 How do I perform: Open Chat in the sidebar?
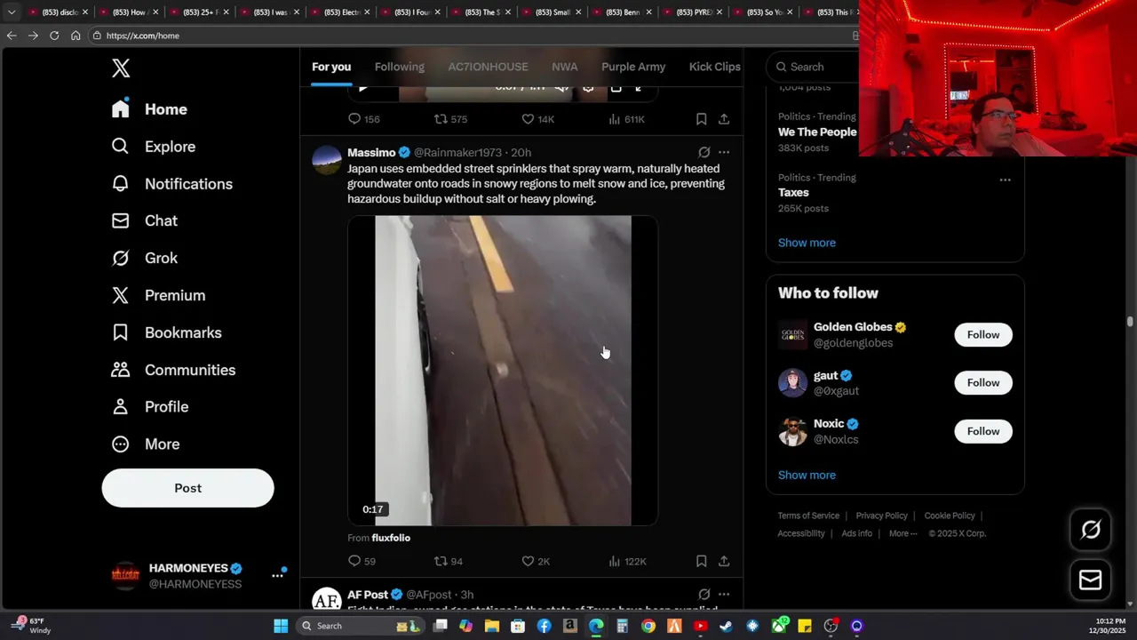(x=144, y=220)
